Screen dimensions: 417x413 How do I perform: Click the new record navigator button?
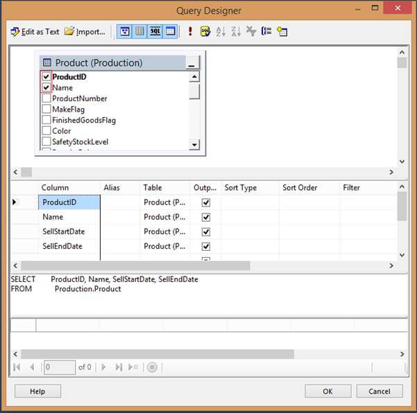click(x=133, y=367)
